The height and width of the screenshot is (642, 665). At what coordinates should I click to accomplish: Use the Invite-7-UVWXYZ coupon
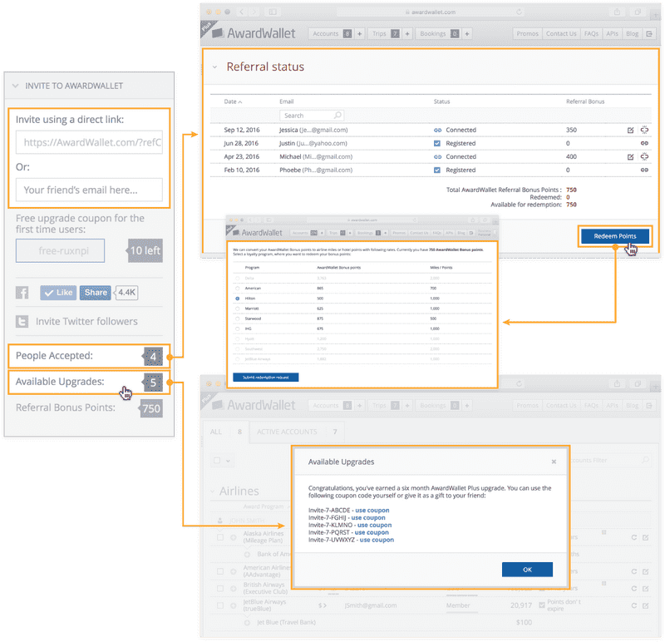click(x=377, y=540)
